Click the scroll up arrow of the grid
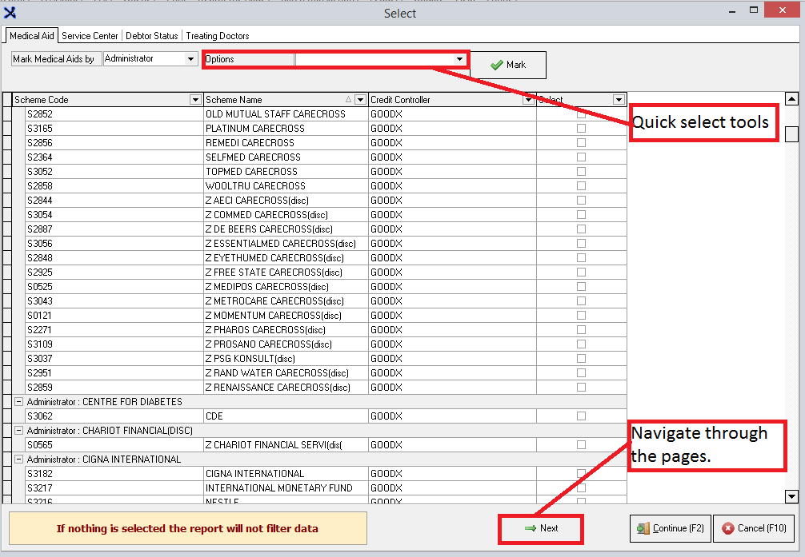Image resolution: width=805 pixels, height=557 pixels. [x=791, y=99]
